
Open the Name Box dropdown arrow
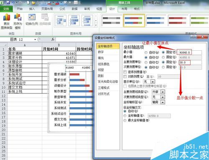click(35, 39)
